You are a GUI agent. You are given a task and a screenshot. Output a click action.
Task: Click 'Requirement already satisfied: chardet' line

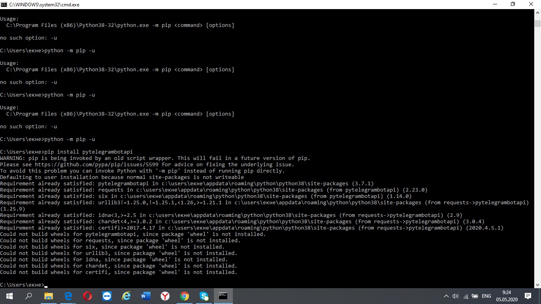pyautogui.click(x=242, y=222)
